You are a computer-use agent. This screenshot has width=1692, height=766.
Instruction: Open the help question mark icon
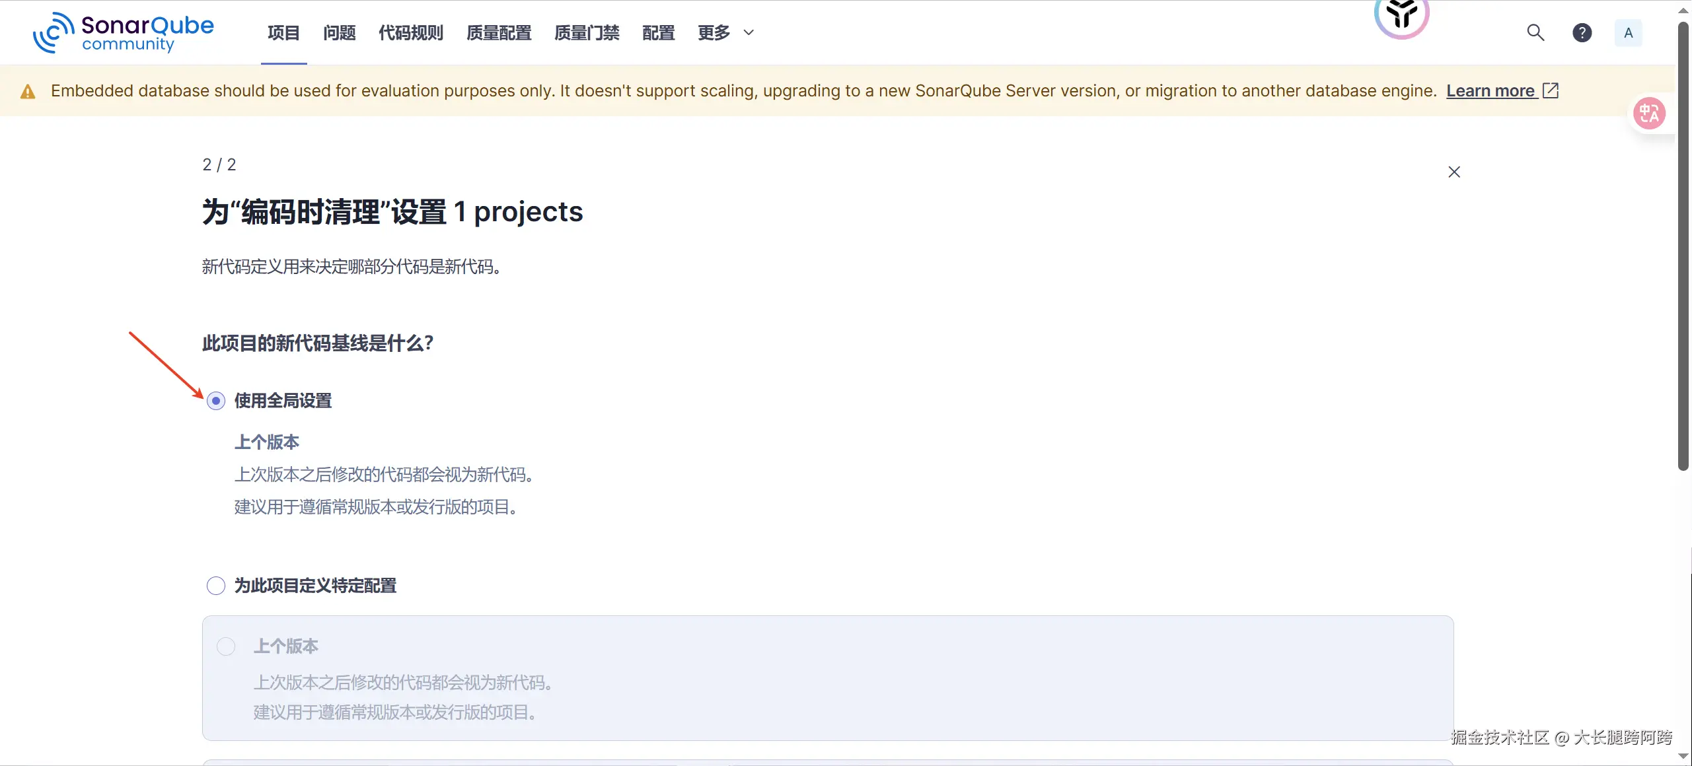pyautogui.click(x=1582, y=32)
